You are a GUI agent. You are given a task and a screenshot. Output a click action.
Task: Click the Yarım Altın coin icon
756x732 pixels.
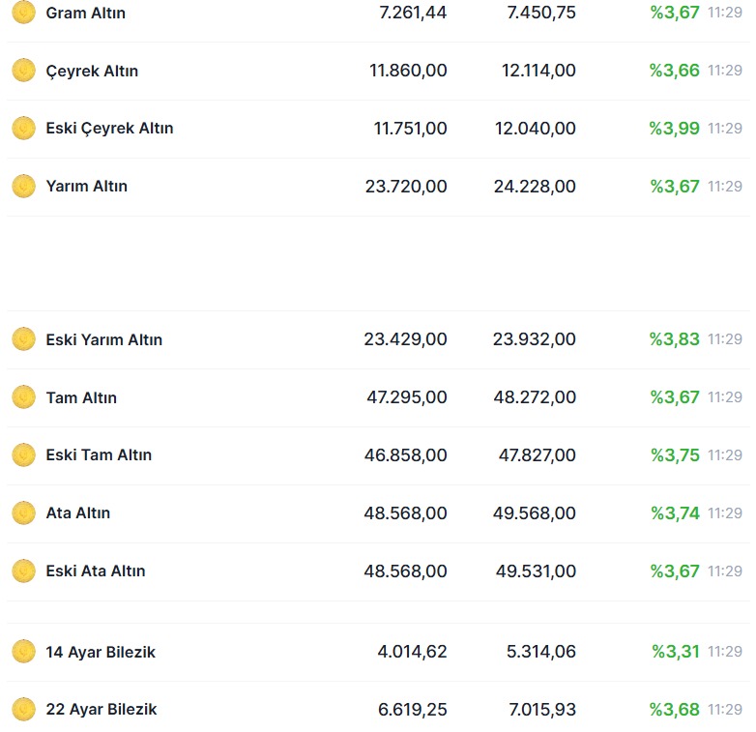[x=23, y=187]
